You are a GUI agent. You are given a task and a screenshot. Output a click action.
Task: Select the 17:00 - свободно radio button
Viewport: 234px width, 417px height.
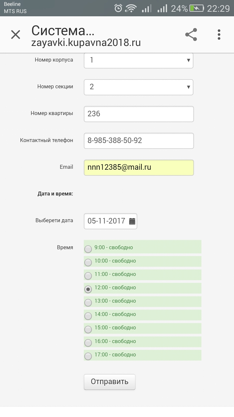pos(88,356)
